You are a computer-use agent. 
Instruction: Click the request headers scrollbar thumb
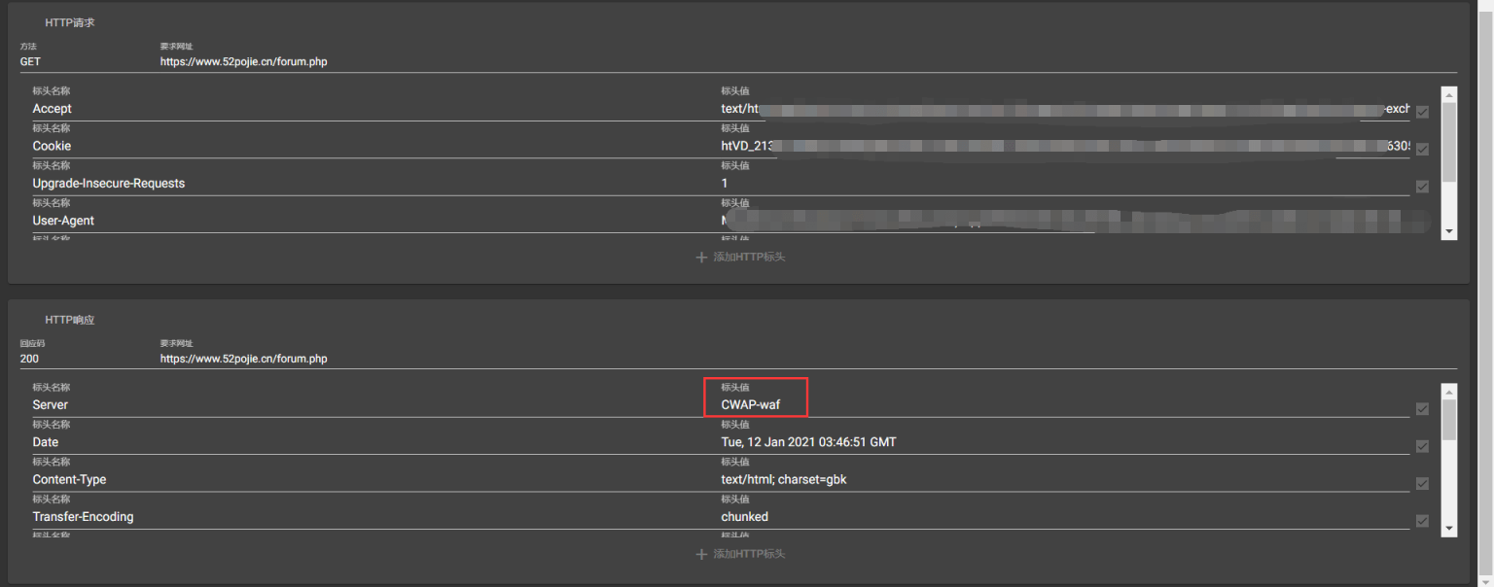(x=1449, y=141)
